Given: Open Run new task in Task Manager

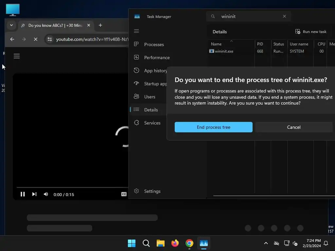Looking at the screenshot, I should click(x=311, y=32).
